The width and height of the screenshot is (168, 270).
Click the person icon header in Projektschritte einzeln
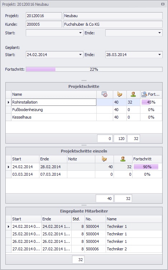click(x=123, y=159)
